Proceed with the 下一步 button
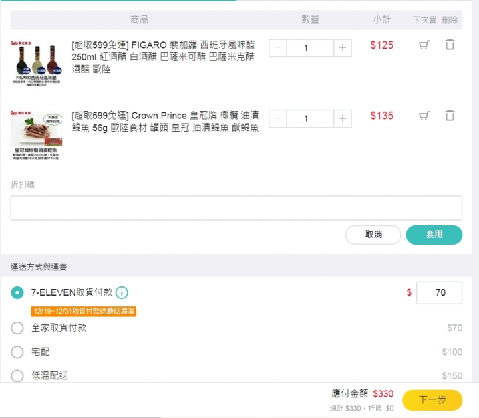479x418 pixels. coord(432,400)
